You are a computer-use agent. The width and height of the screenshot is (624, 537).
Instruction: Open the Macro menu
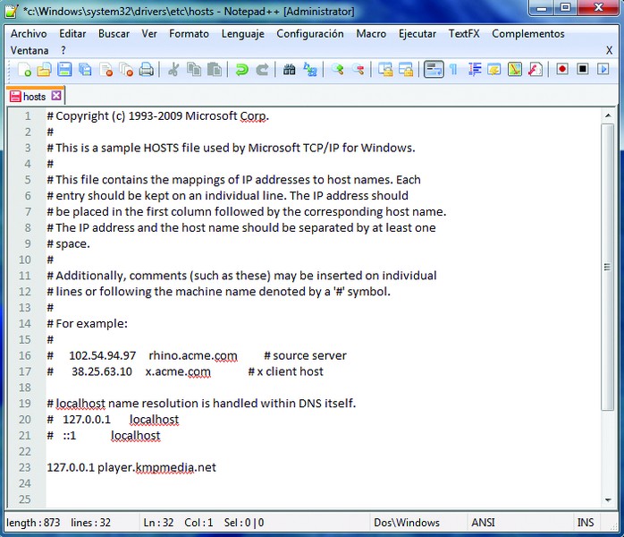[x=371, y=34]
